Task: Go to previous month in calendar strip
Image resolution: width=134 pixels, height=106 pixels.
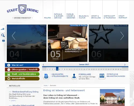Action: (43, 65)
